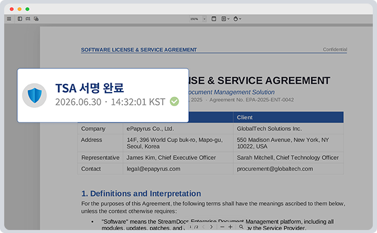The height and width of the screenshot is (233, 377).
Task: Click the "Document Management Solution" subtitle
Action: (232, 92)
